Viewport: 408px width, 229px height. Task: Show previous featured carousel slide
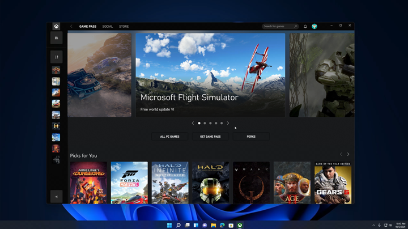(x=193, y=123)
